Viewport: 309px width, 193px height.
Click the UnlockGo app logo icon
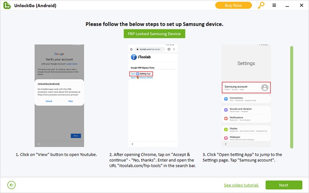tap(7, 5)
